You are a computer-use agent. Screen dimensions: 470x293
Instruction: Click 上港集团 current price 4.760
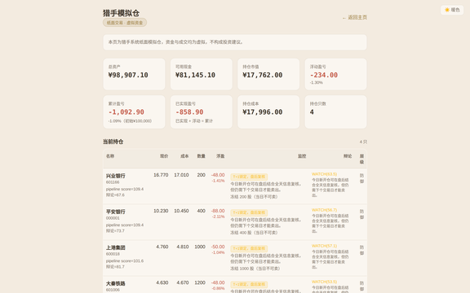162,247
